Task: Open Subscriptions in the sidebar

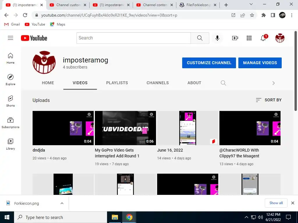Action: point(10,123)
